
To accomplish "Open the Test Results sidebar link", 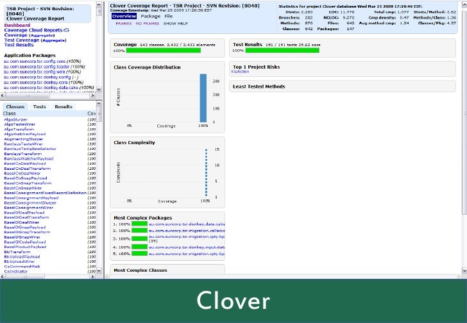I will [x=19, y=45].
